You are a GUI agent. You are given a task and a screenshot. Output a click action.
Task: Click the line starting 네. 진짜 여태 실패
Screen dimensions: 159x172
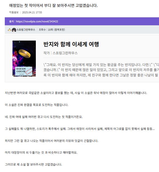click(44, 117)
